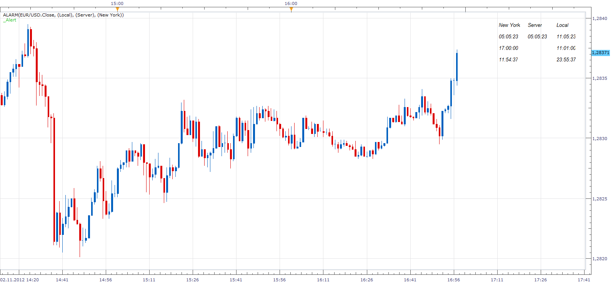Click the 16:41 time axis label

(x=410, y=280)
